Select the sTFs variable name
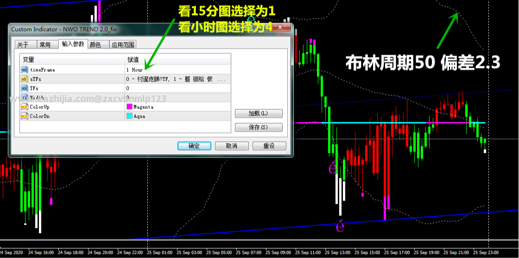The image size is (519, 258). click(35, 79)
